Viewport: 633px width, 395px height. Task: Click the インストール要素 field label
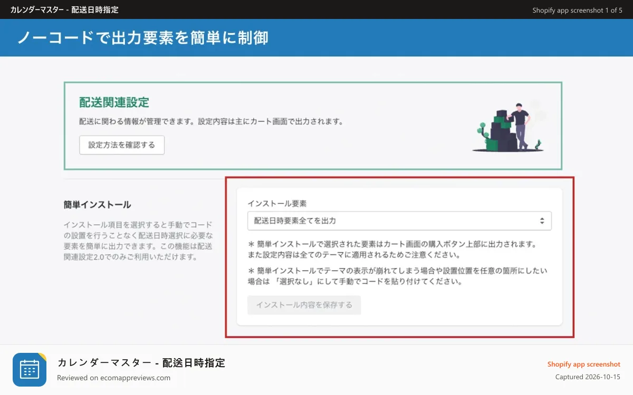[277, 203]
